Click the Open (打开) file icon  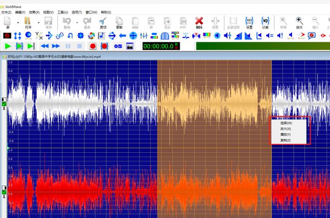point(27,22)
